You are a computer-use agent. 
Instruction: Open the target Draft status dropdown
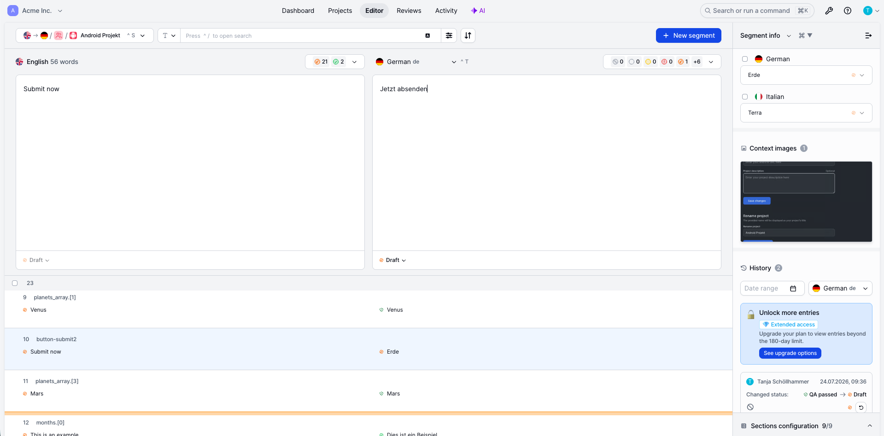393,260
